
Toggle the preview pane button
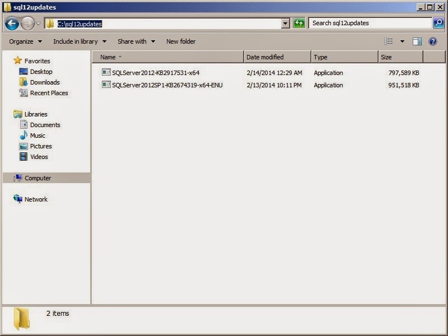417,41
